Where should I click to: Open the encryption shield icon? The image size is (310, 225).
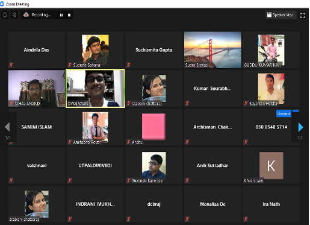[14, 15]
